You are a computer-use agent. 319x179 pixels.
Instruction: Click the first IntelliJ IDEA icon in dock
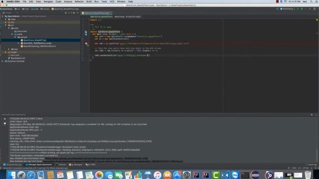point(196,175)
